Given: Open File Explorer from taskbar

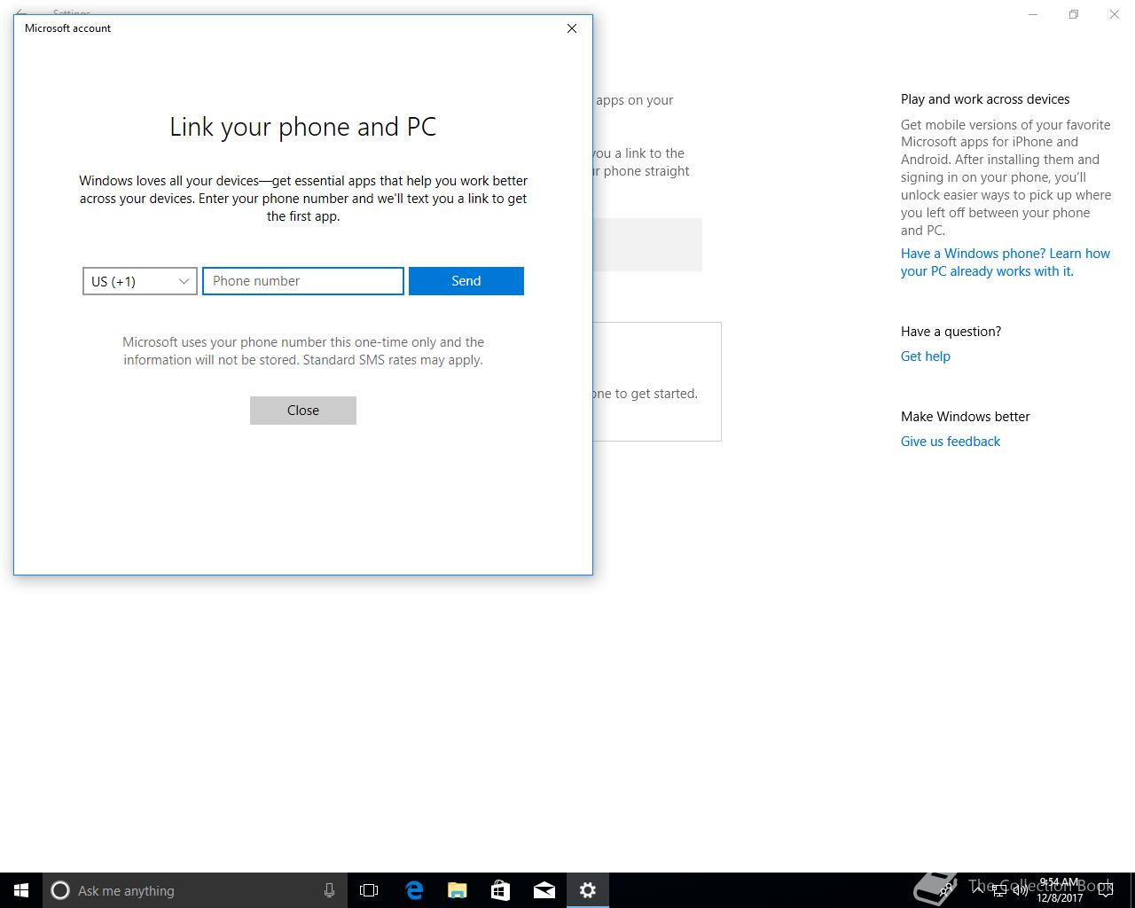Looking at the screenshot, I should click(458, 890).
